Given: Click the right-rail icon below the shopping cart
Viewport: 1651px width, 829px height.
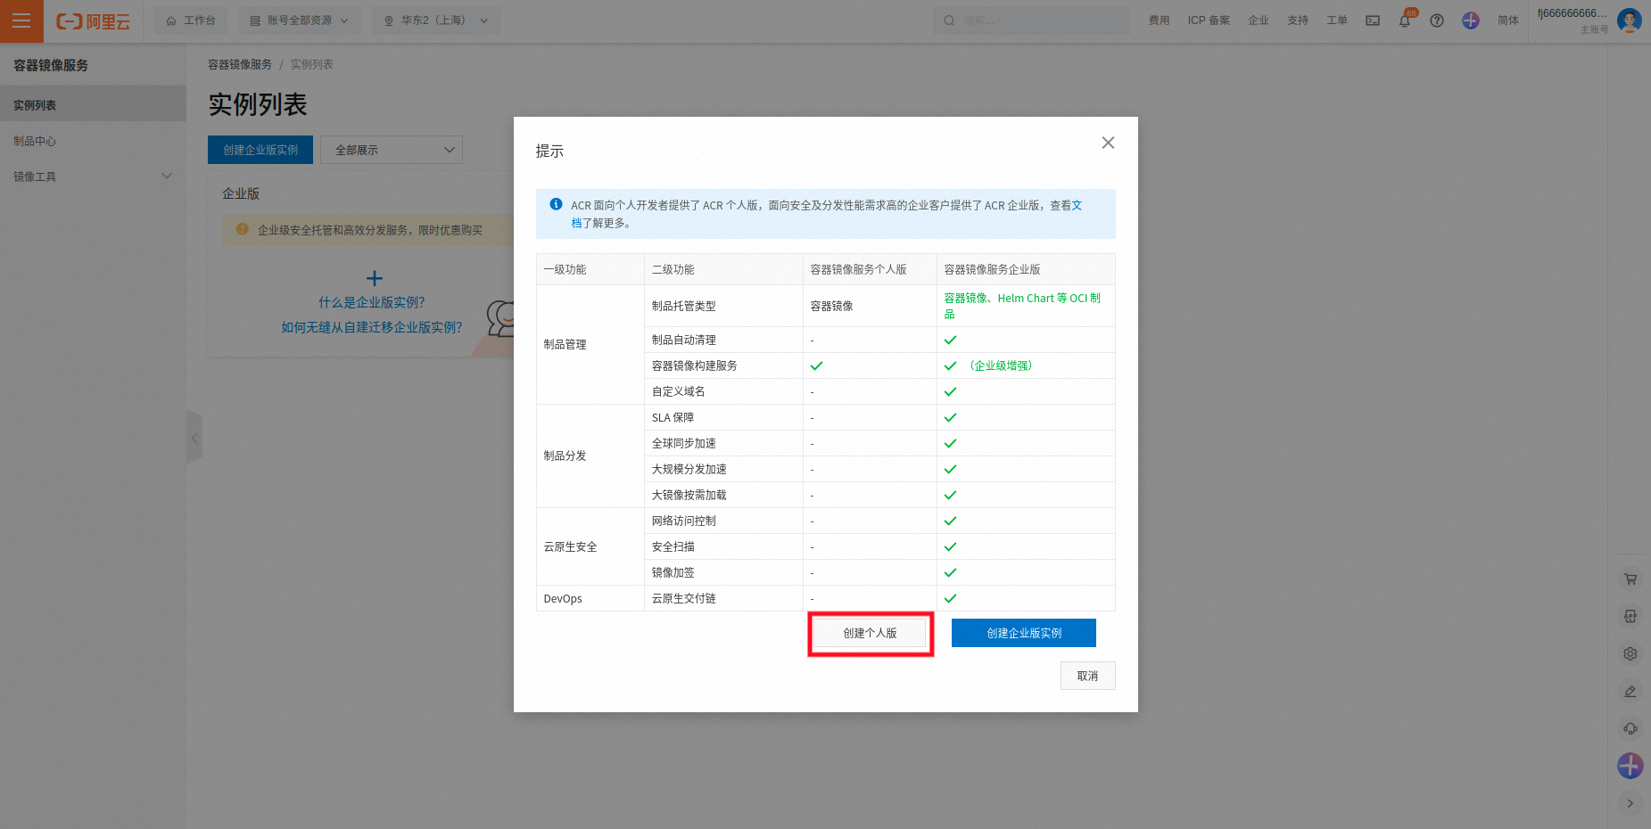Looking at the screenshot, I should [x=1630, y=616].
